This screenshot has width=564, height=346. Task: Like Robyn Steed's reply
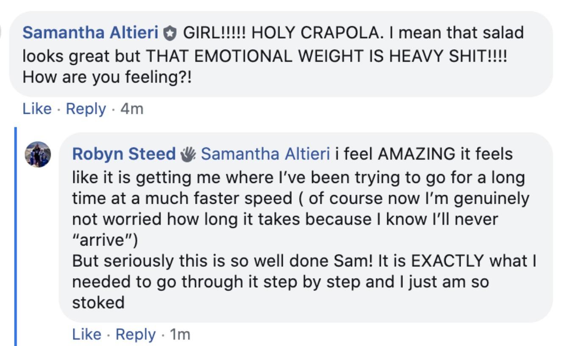(87, 335)
